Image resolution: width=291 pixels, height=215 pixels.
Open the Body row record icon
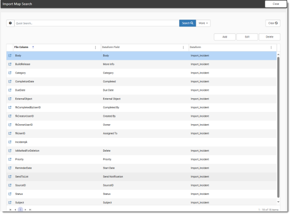click(10, 55)
